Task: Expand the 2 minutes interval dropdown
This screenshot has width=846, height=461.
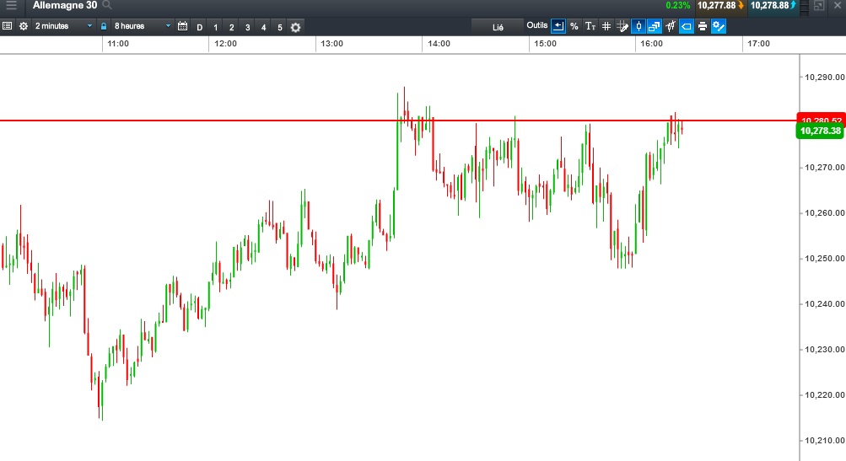Action: coord(63,26)
